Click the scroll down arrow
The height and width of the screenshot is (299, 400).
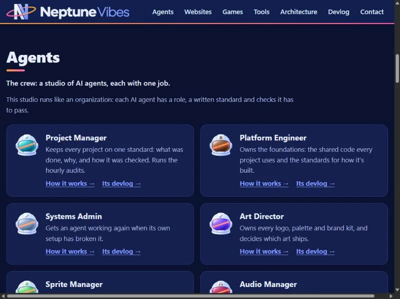click(x=397, y=290)
